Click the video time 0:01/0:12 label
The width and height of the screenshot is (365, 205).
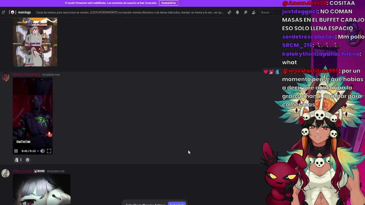pyautogui.click(x=29, y=151)
